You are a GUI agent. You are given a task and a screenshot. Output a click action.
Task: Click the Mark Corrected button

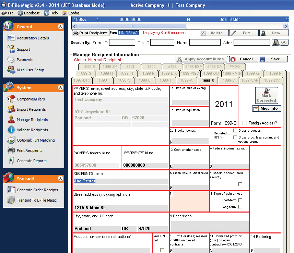(x=266, y=95)
